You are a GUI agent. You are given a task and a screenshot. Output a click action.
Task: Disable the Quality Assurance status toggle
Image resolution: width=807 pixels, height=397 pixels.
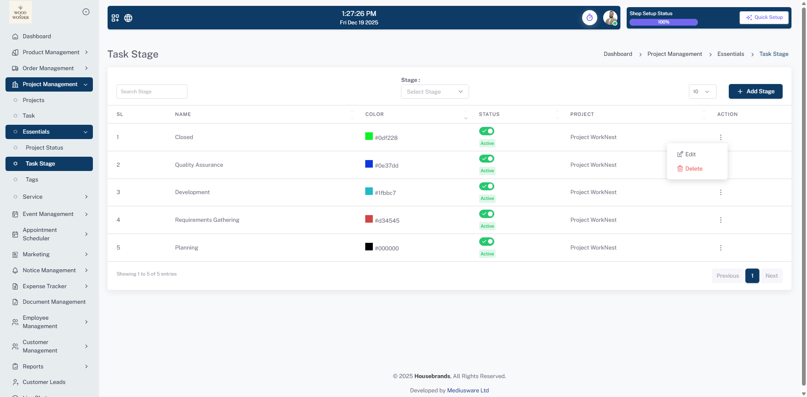pyautogui.click(x=487, y=159)
